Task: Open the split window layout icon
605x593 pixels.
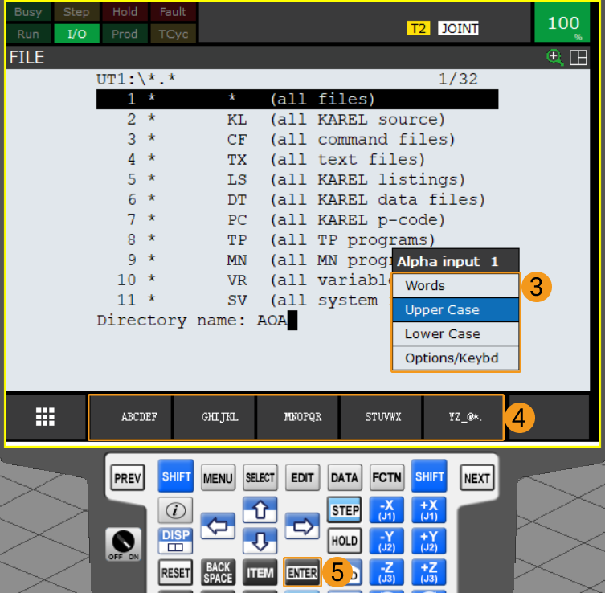Action: coord(578,58)
